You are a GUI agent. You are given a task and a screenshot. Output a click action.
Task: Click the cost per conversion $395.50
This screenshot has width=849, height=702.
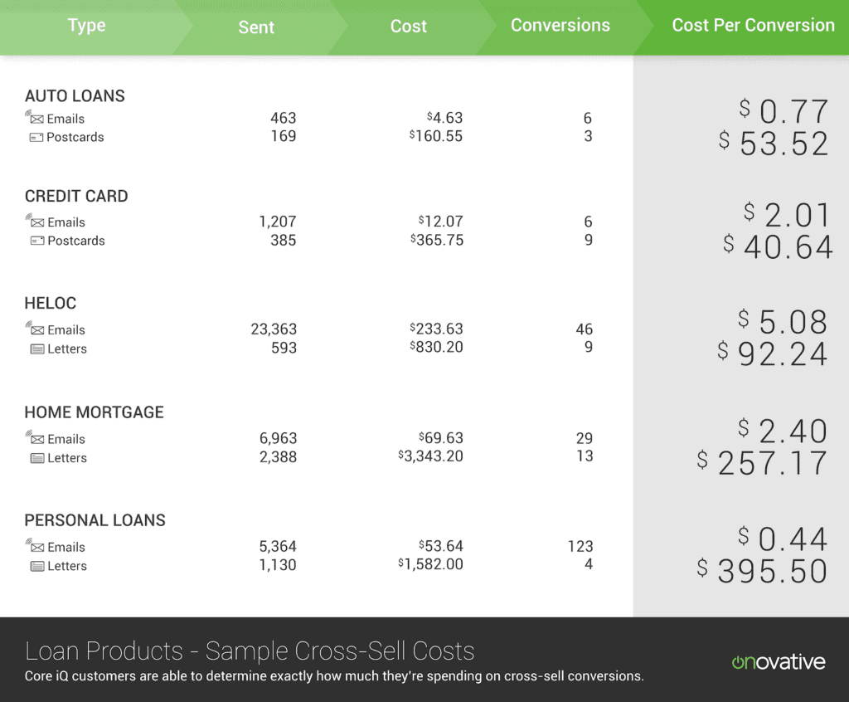click(x=763, y=572)
